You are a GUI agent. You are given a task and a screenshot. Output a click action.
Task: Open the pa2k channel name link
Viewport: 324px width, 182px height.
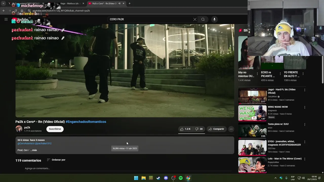pos(27,127)
